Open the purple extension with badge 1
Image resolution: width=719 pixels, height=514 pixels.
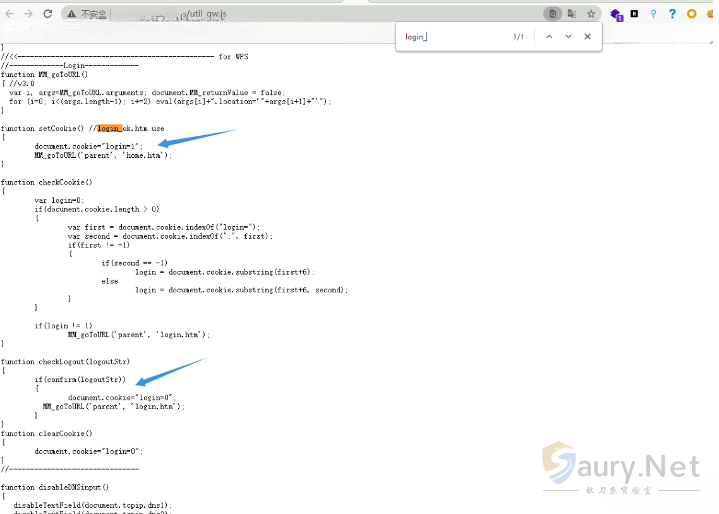[616, 14]
